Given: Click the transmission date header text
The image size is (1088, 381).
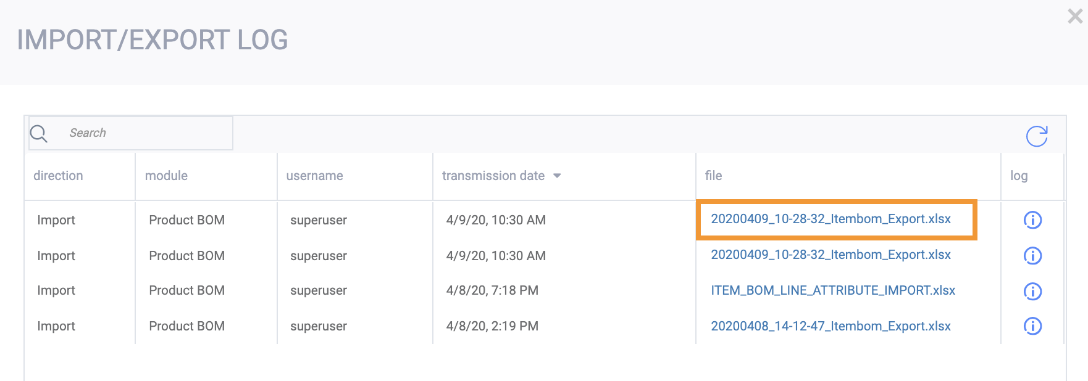Looking at the screenshot, I should click(493, 176).
